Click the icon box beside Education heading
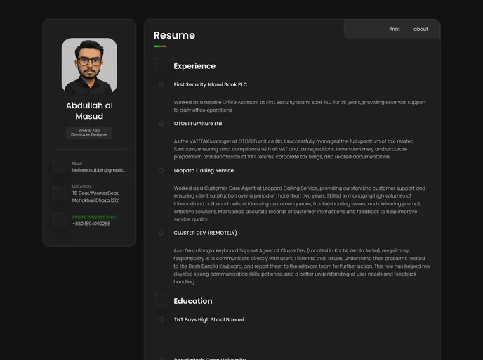Image resolution: width=483 pixels, height=360 pixels. (x=161, y=301)
